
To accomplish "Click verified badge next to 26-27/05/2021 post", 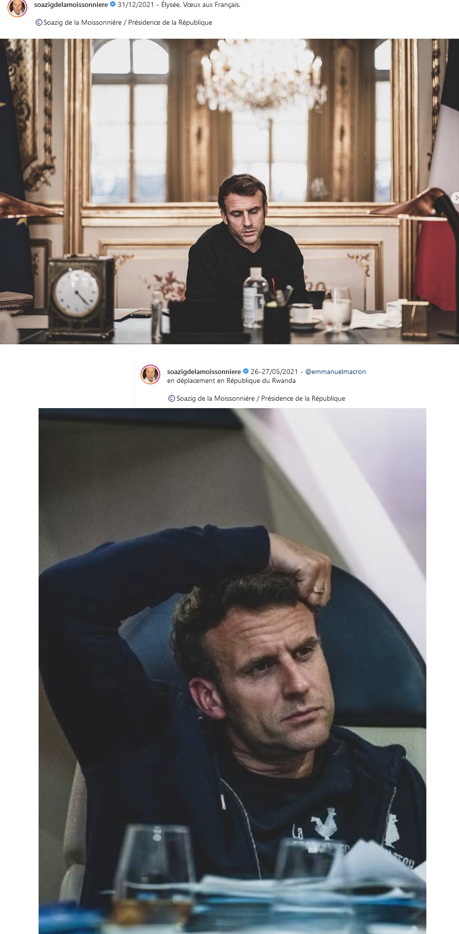I will point(246,372).
